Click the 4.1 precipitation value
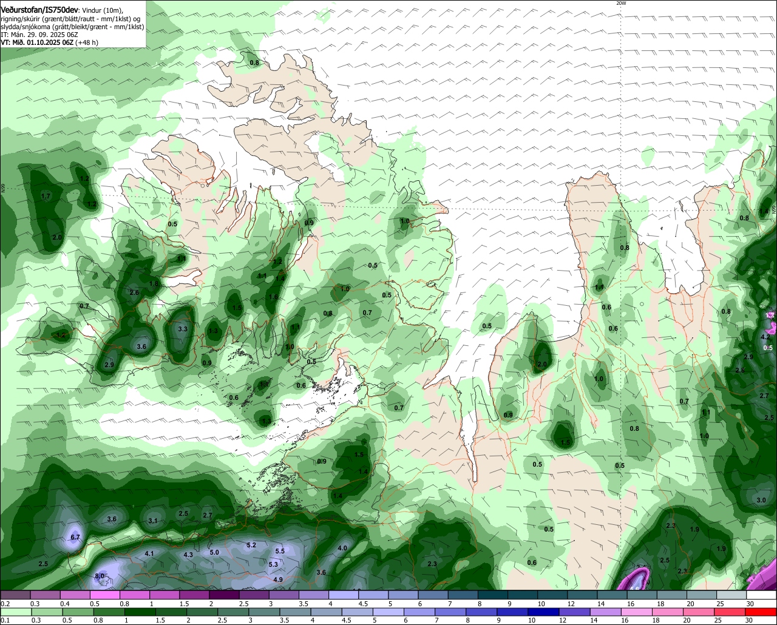This screenshot has width=777, height=625. 149,553
